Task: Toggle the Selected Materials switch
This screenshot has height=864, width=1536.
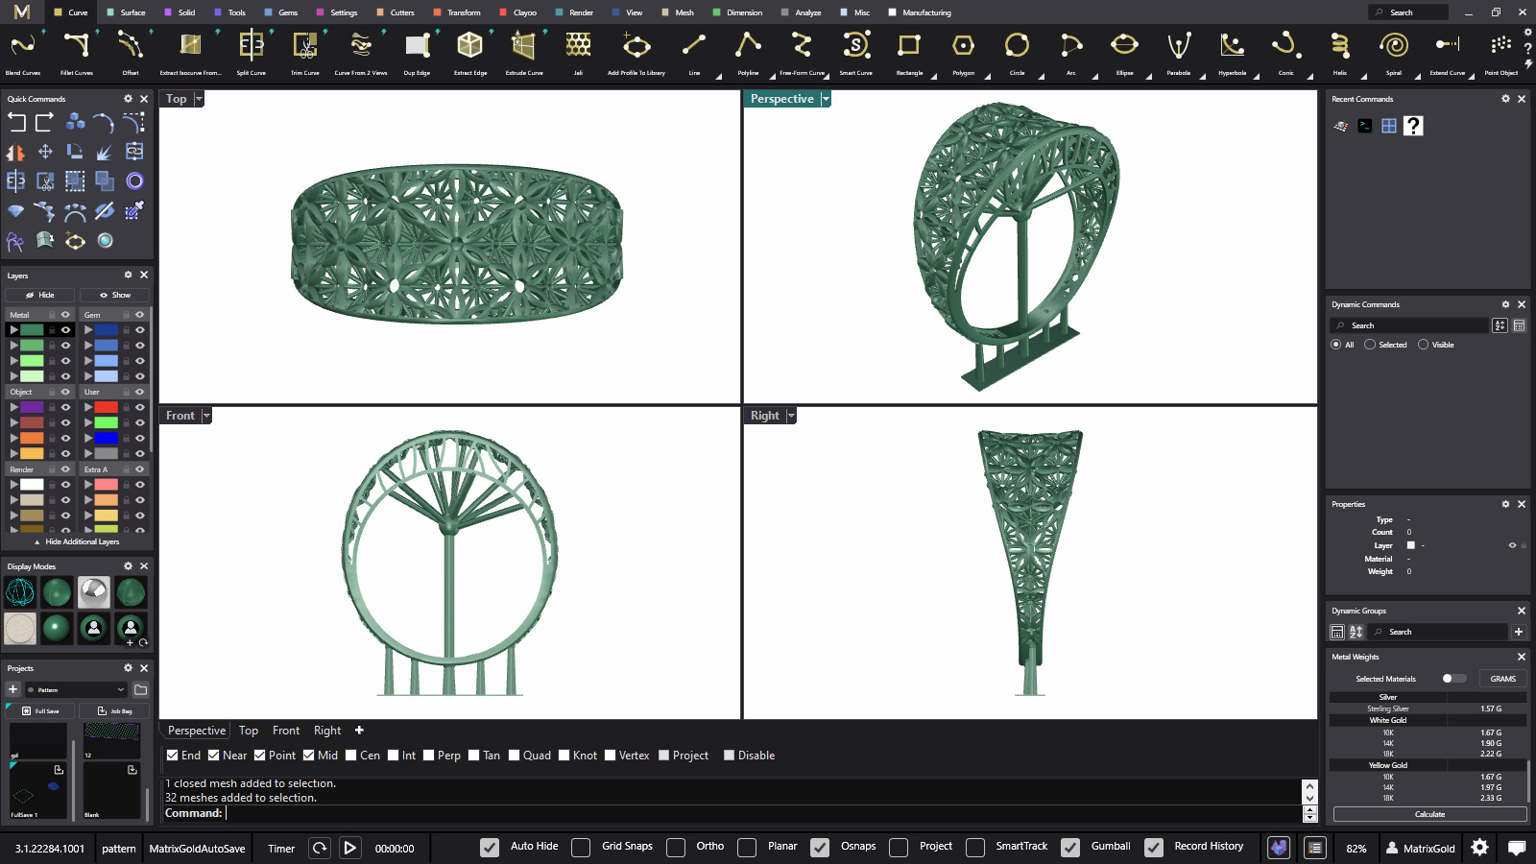Action: click(1453, 679)
